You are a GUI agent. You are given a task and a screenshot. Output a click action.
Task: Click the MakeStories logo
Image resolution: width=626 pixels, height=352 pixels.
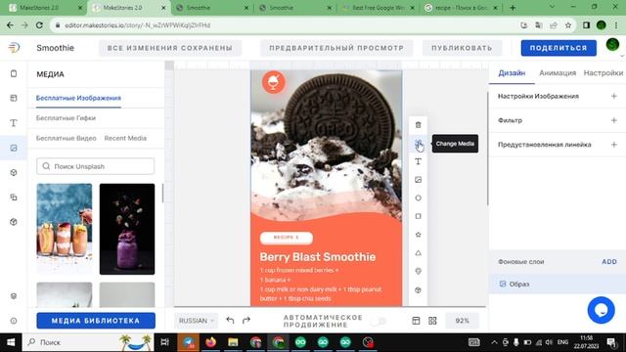point(14,48)
